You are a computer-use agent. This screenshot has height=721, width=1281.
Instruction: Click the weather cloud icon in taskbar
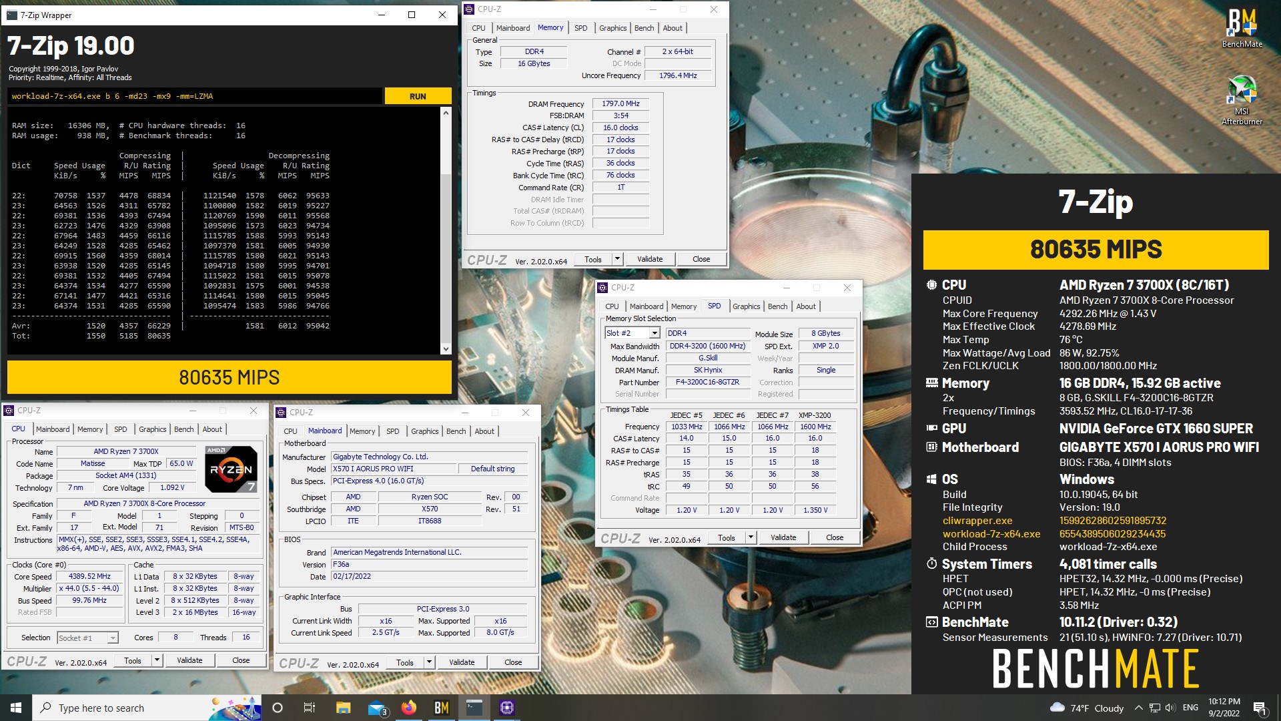point(1057,708)
